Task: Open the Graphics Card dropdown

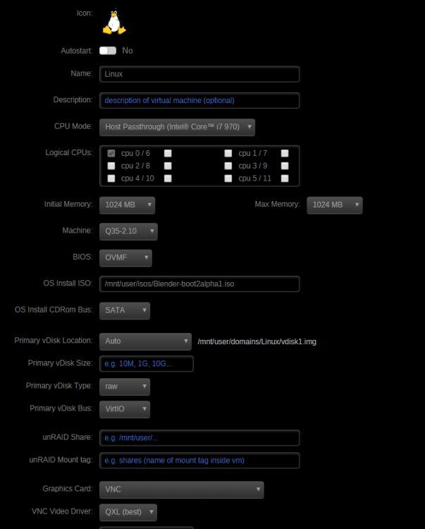Action: 182,490
